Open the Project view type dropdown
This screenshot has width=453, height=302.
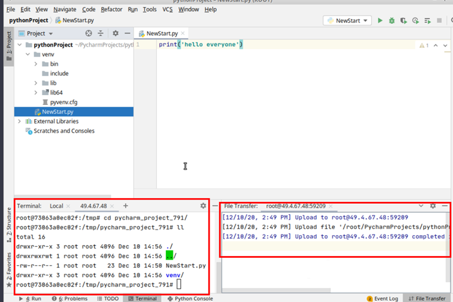36,34
